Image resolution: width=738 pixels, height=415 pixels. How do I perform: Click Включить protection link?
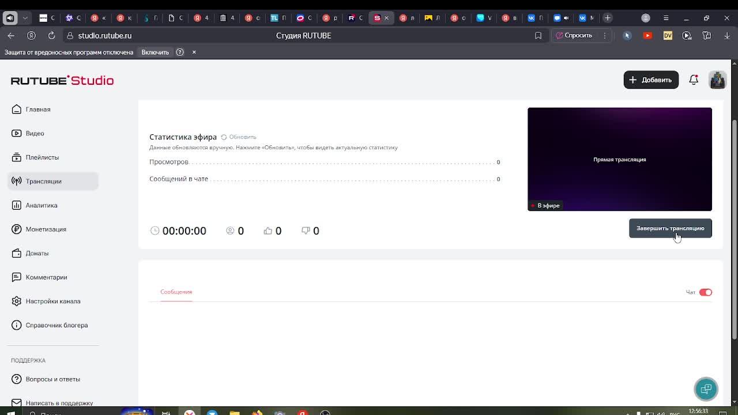coord(155,52)
